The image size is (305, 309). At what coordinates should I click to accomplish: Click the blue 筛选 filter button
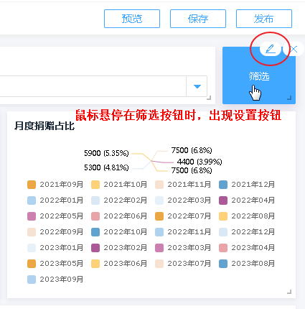(259, 76)
